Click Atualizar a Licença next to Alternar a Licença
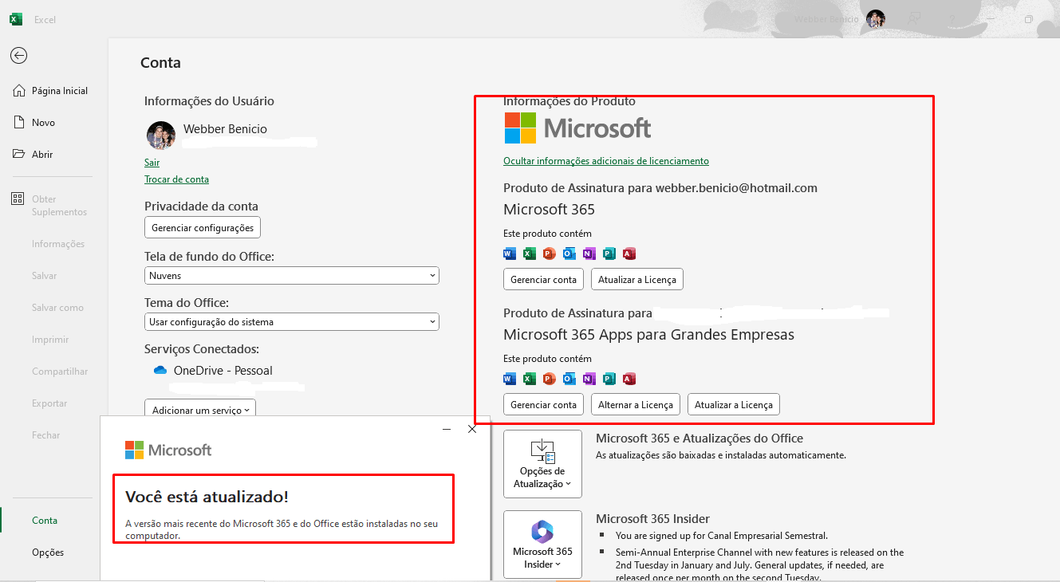The image size is (1060, 582). [734, 404]
